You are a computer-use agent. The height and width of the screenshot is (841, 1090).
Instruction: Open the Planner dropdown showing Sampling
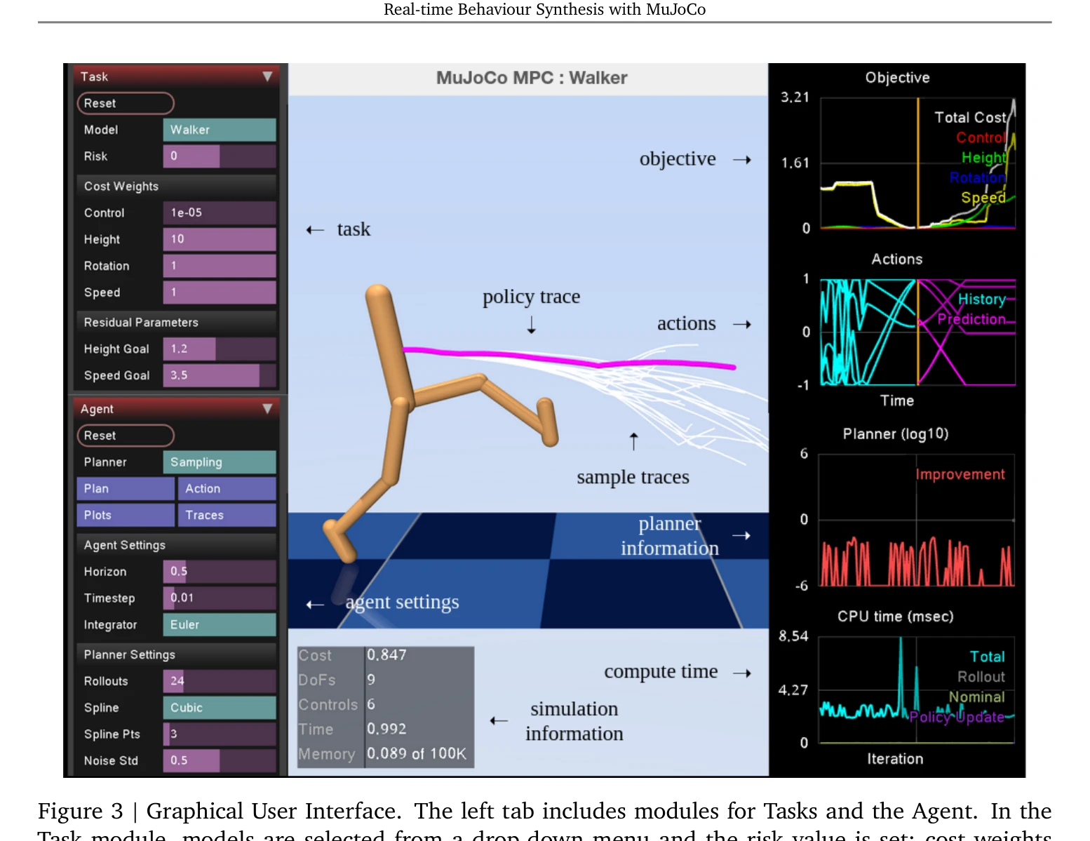(x=220, y=462)
